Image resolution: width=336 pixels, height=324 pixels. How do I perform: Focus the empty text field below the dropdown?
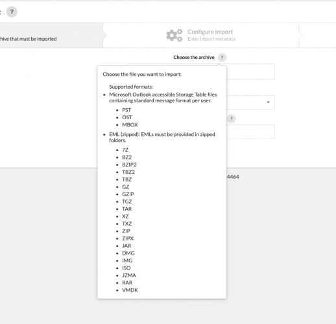click(250, 132)
